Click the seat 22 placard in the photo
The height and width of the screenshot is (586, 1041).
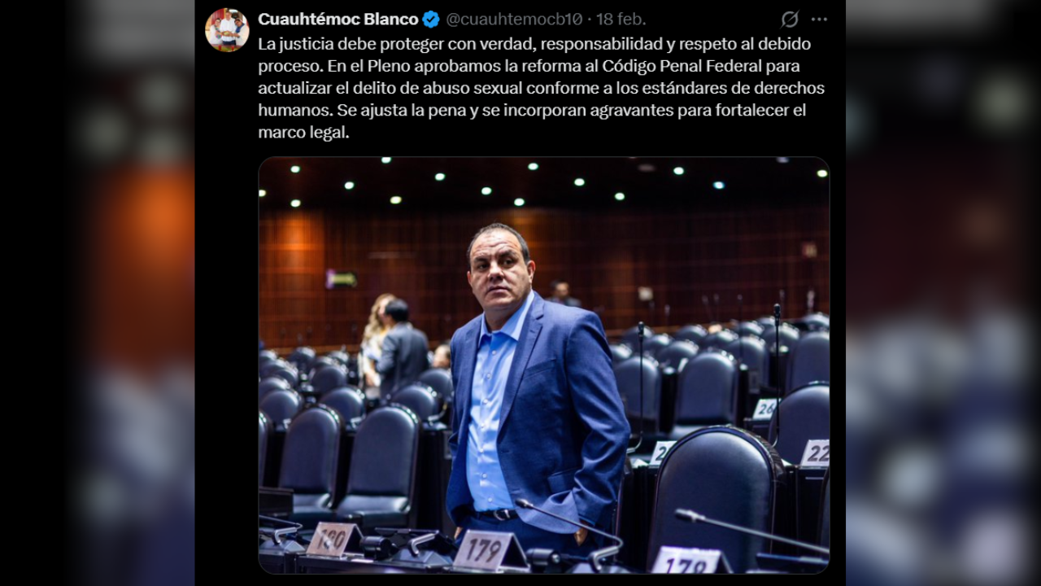pos(815,453)
